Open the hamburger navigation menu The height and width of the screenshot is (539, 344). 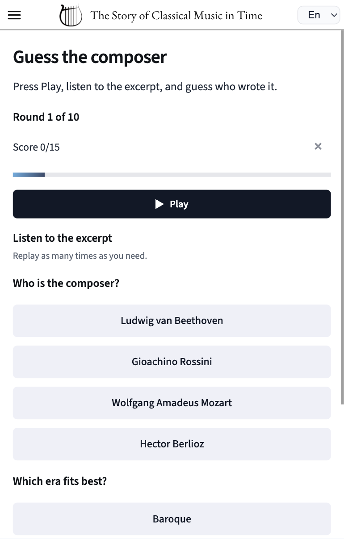point(14,15)
